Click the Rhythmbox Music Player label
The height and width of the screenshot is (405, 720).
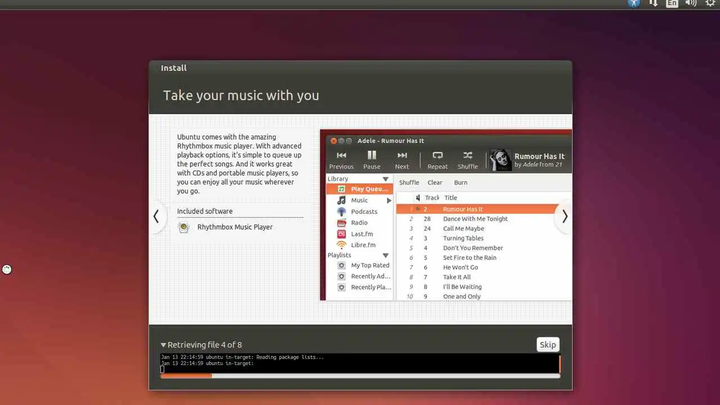click(x=235, y=227)
